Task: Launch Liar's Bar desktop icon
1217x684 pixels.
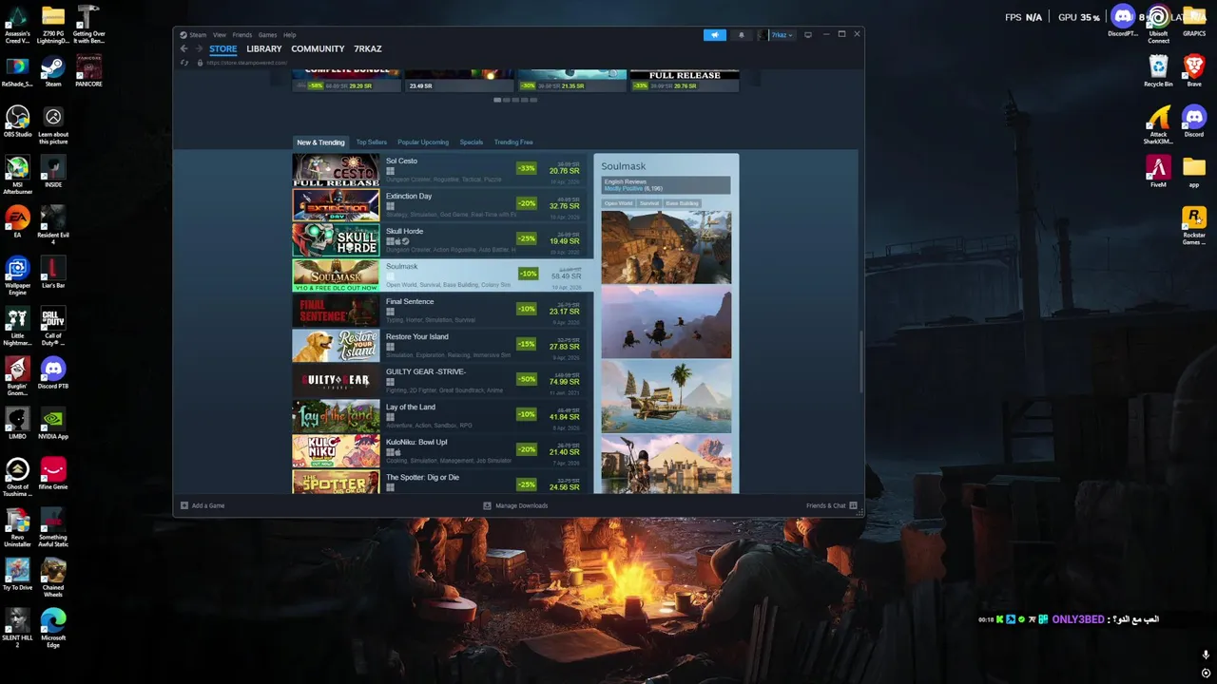Action: [x=53, y=273]
